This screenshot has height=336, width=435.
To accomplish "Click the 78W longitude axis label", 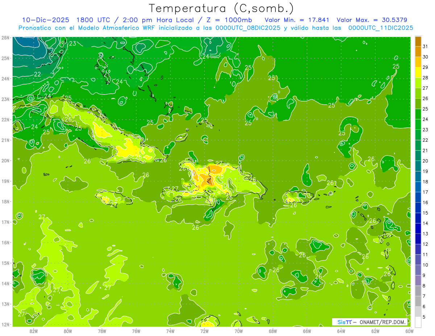I will (102, 331).
